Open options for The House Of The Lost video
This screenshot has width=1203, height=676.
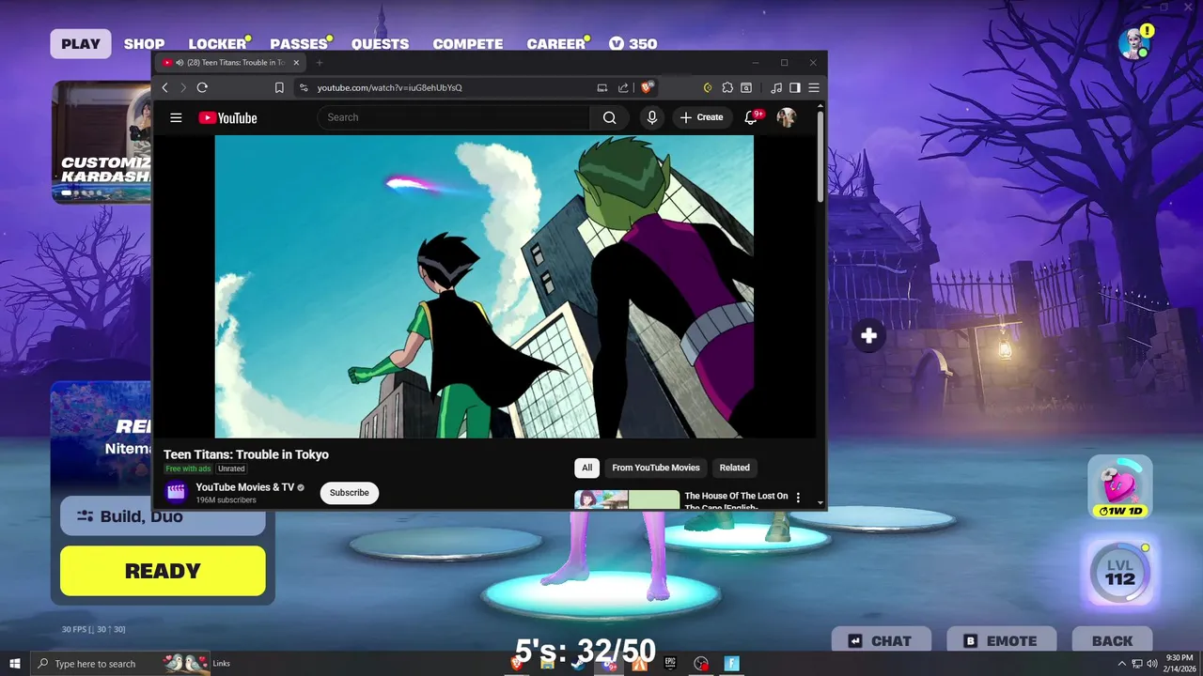[x=798, y=498]
